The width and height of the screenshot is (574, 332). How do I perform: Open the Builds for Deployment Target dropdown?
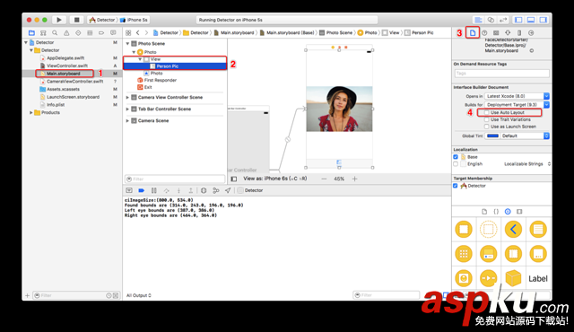point(517,105)
